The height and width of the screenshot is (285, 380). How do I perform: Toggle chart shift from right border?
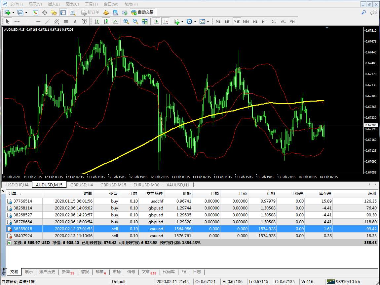tap(166, 21)
